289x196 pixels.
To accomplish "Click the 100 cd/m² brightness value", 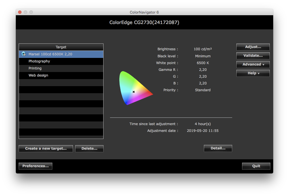I will [x=203, y=49].
